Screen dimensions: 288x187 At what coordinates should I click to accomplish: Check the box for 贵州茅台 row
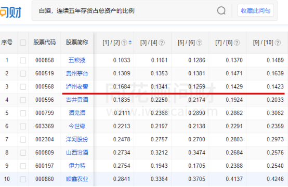click(23, 73)
